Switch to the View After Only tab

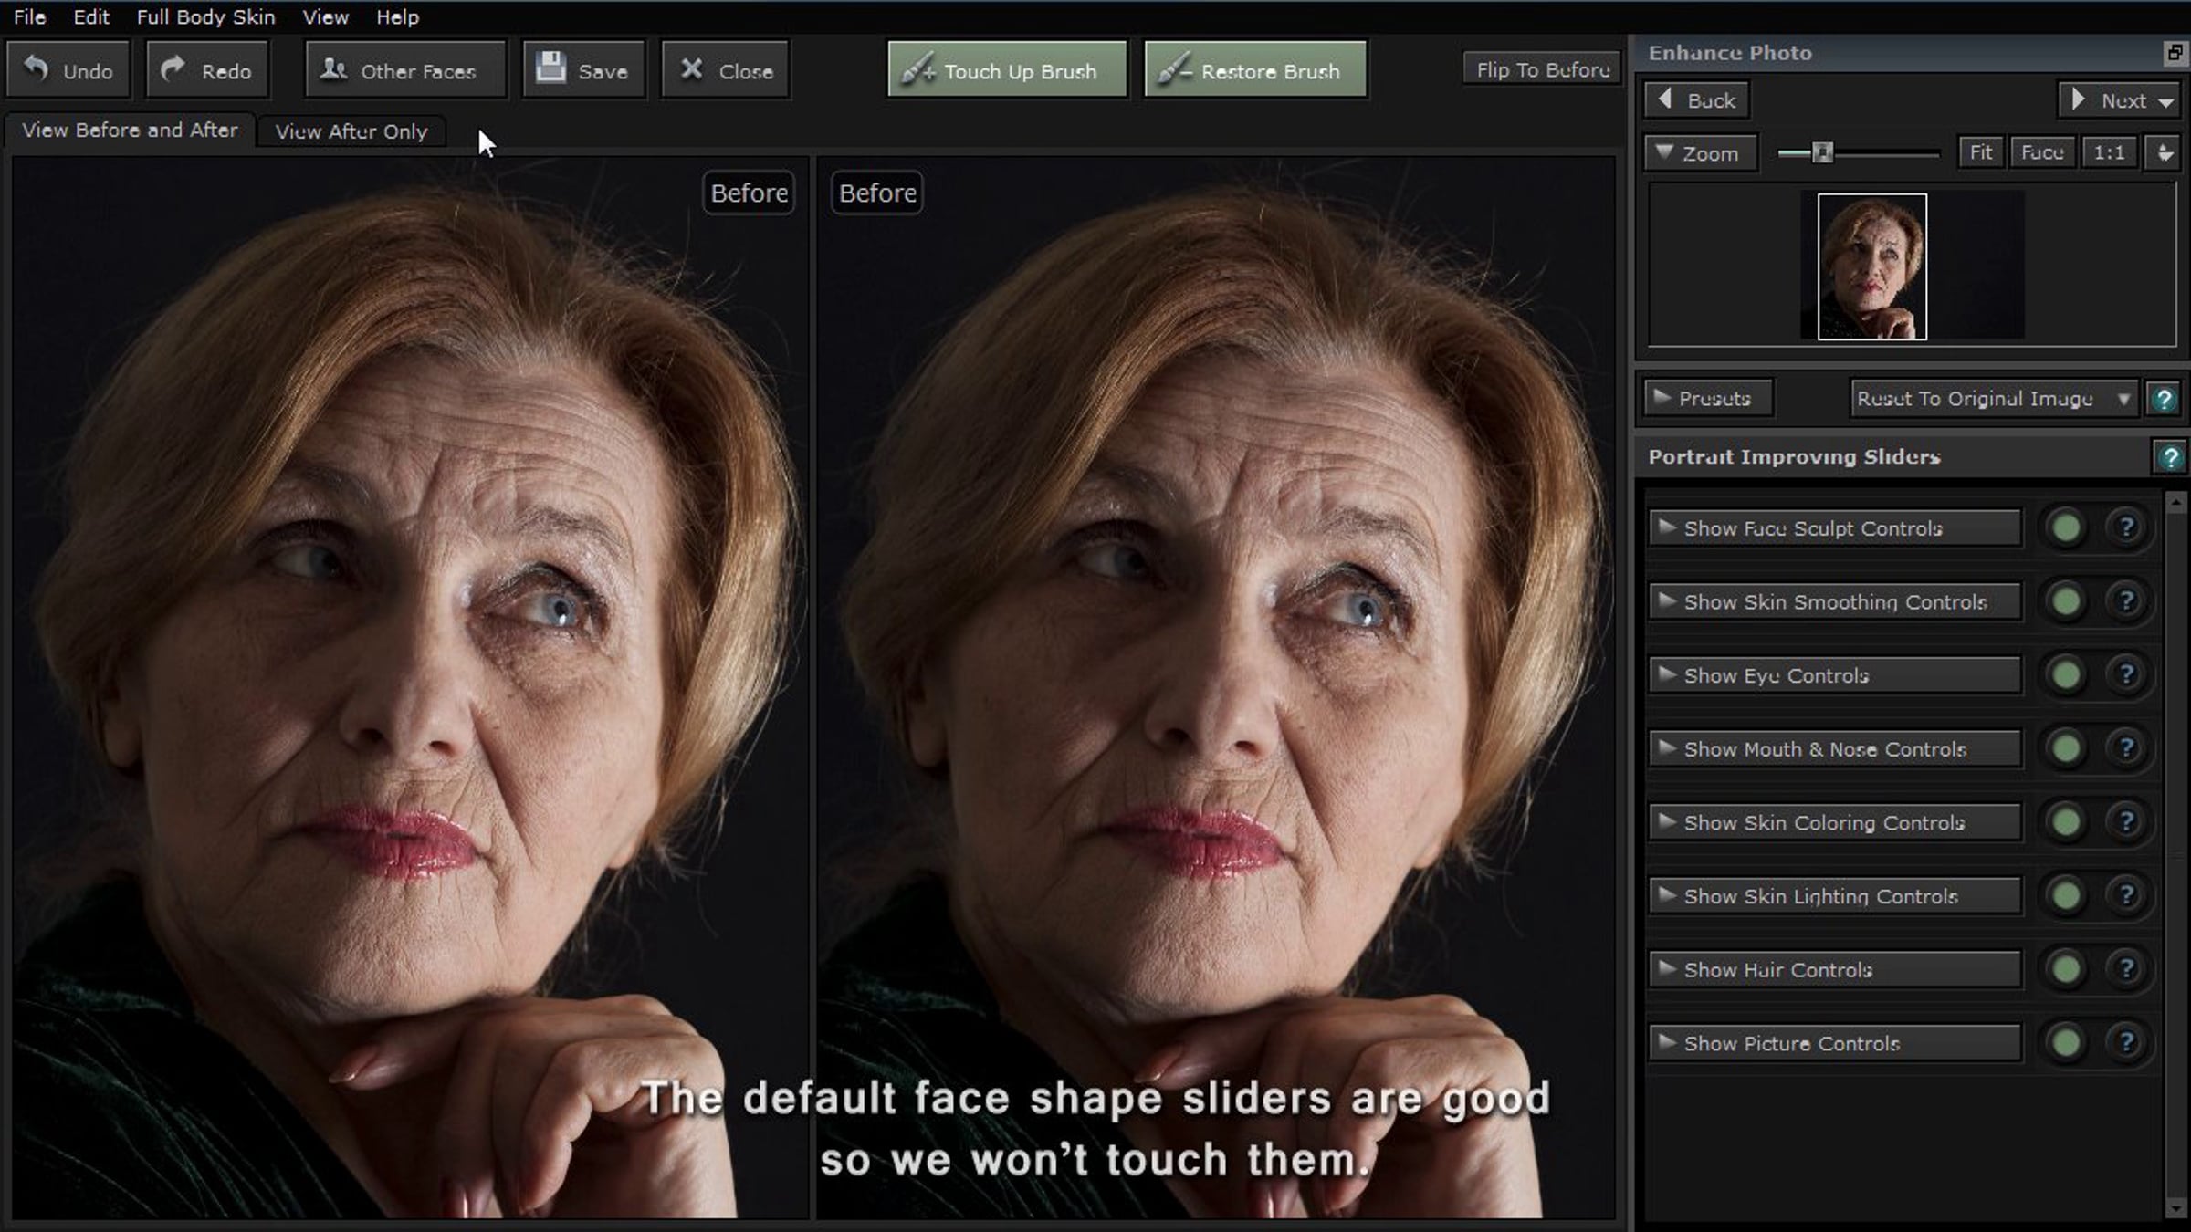tap(351, 131)
